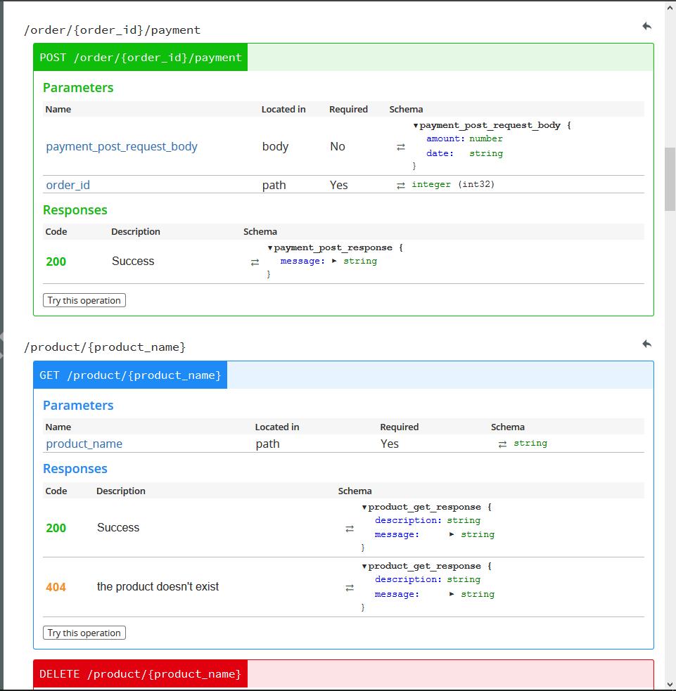Image resolution: width=676 pixels, height=691 pixels.
Task: Click back arrow beside /product/{product_name} heading
Action: (x=646, y=344)
